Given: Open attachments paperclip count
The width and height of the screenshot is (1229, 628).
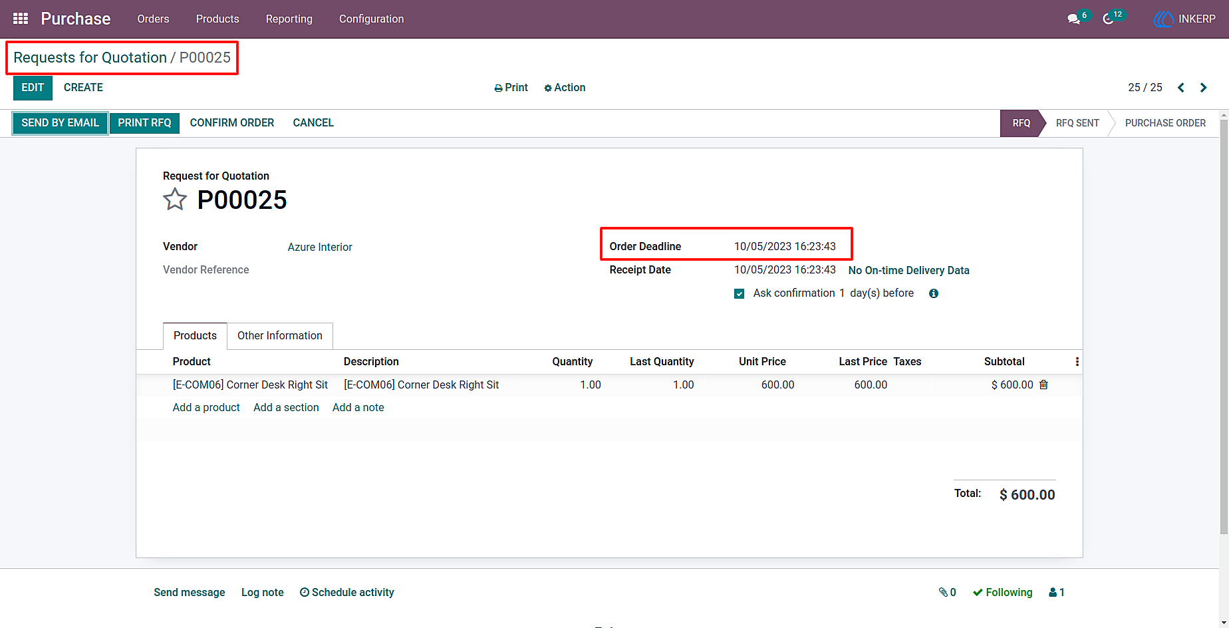Looking at the screenshot, I should tap(947, 592).
